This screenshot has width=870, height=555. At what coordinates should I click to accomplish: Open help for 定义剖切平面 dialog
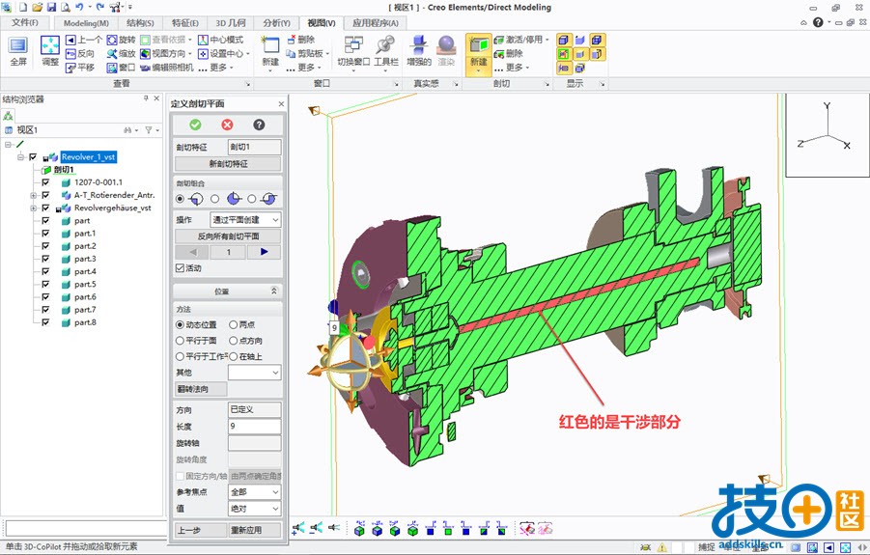(x=259, y=125)
